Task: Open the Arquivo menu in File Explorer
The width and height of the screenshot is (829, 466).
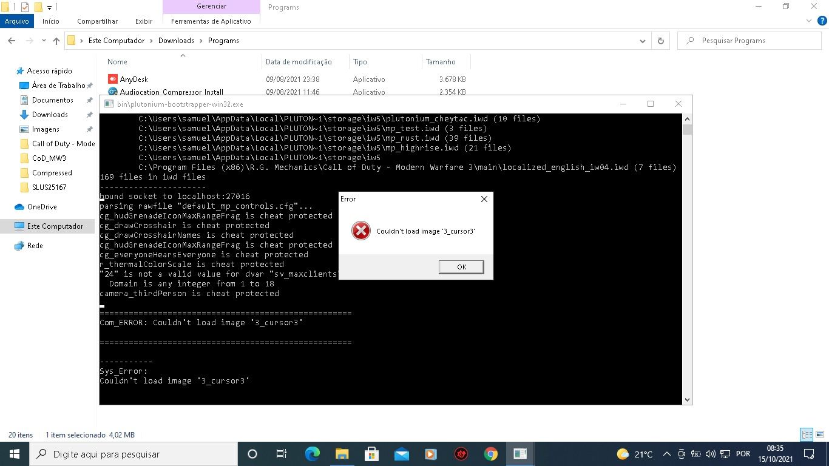Action: point(16,21)
